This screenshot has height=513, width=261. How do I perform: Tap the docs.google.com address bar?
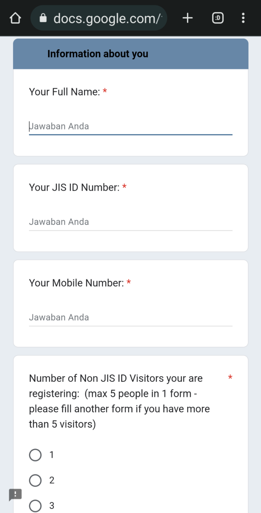(99, 18)
